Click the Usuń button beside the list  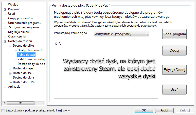coord(174,89)
